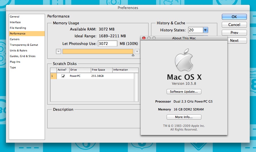Viewport: 256px width, 152px height.
Task: Click the Scratch Disks list scrollbar
Action: 136,87
